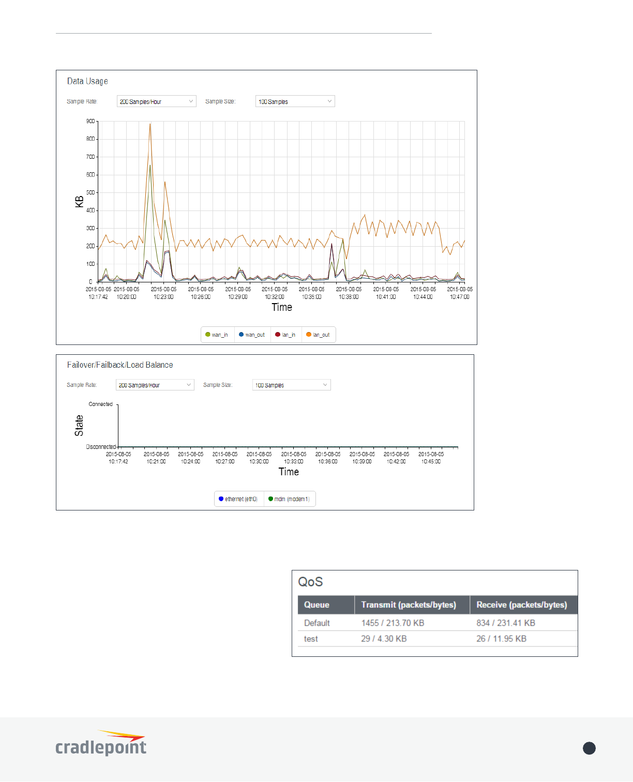
Task: Click Receive (packets/bytes) column header
Action: click(x=524, y=605)
